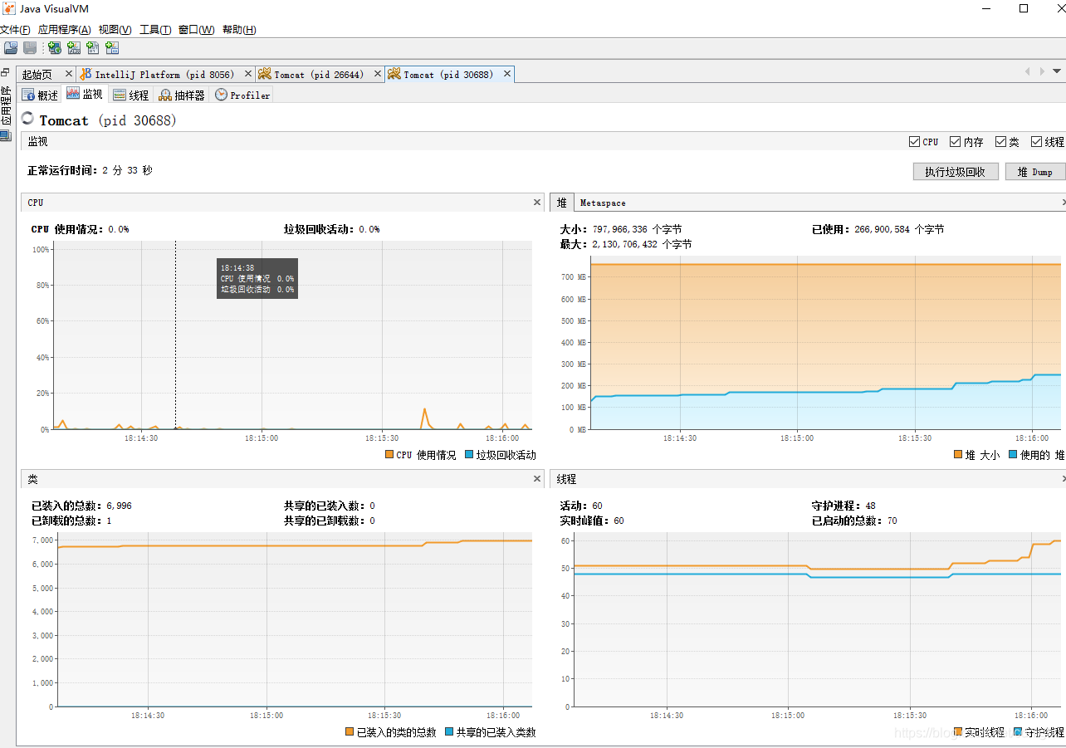1066x748 pixels.
Task: Click the Tomcat (pid 30688) heading
Action: click(108, 120)
